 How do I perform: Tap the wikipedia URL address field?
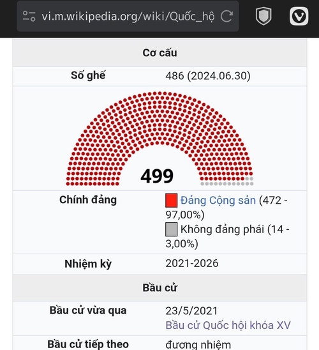[128, 17]
